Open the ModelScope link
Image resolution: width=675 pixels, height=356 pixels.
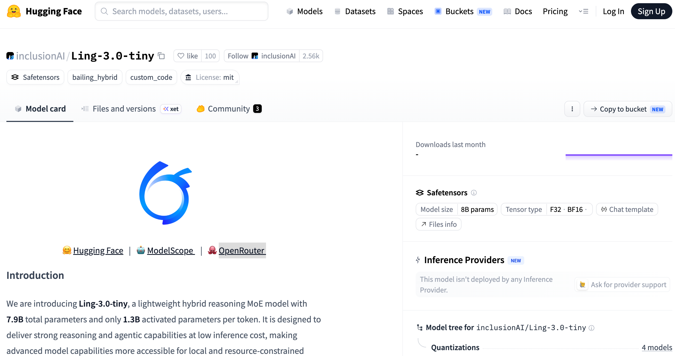(171, 250)
